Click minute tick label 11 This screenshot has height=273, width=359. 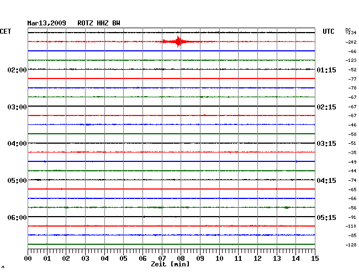pos(238,259)
